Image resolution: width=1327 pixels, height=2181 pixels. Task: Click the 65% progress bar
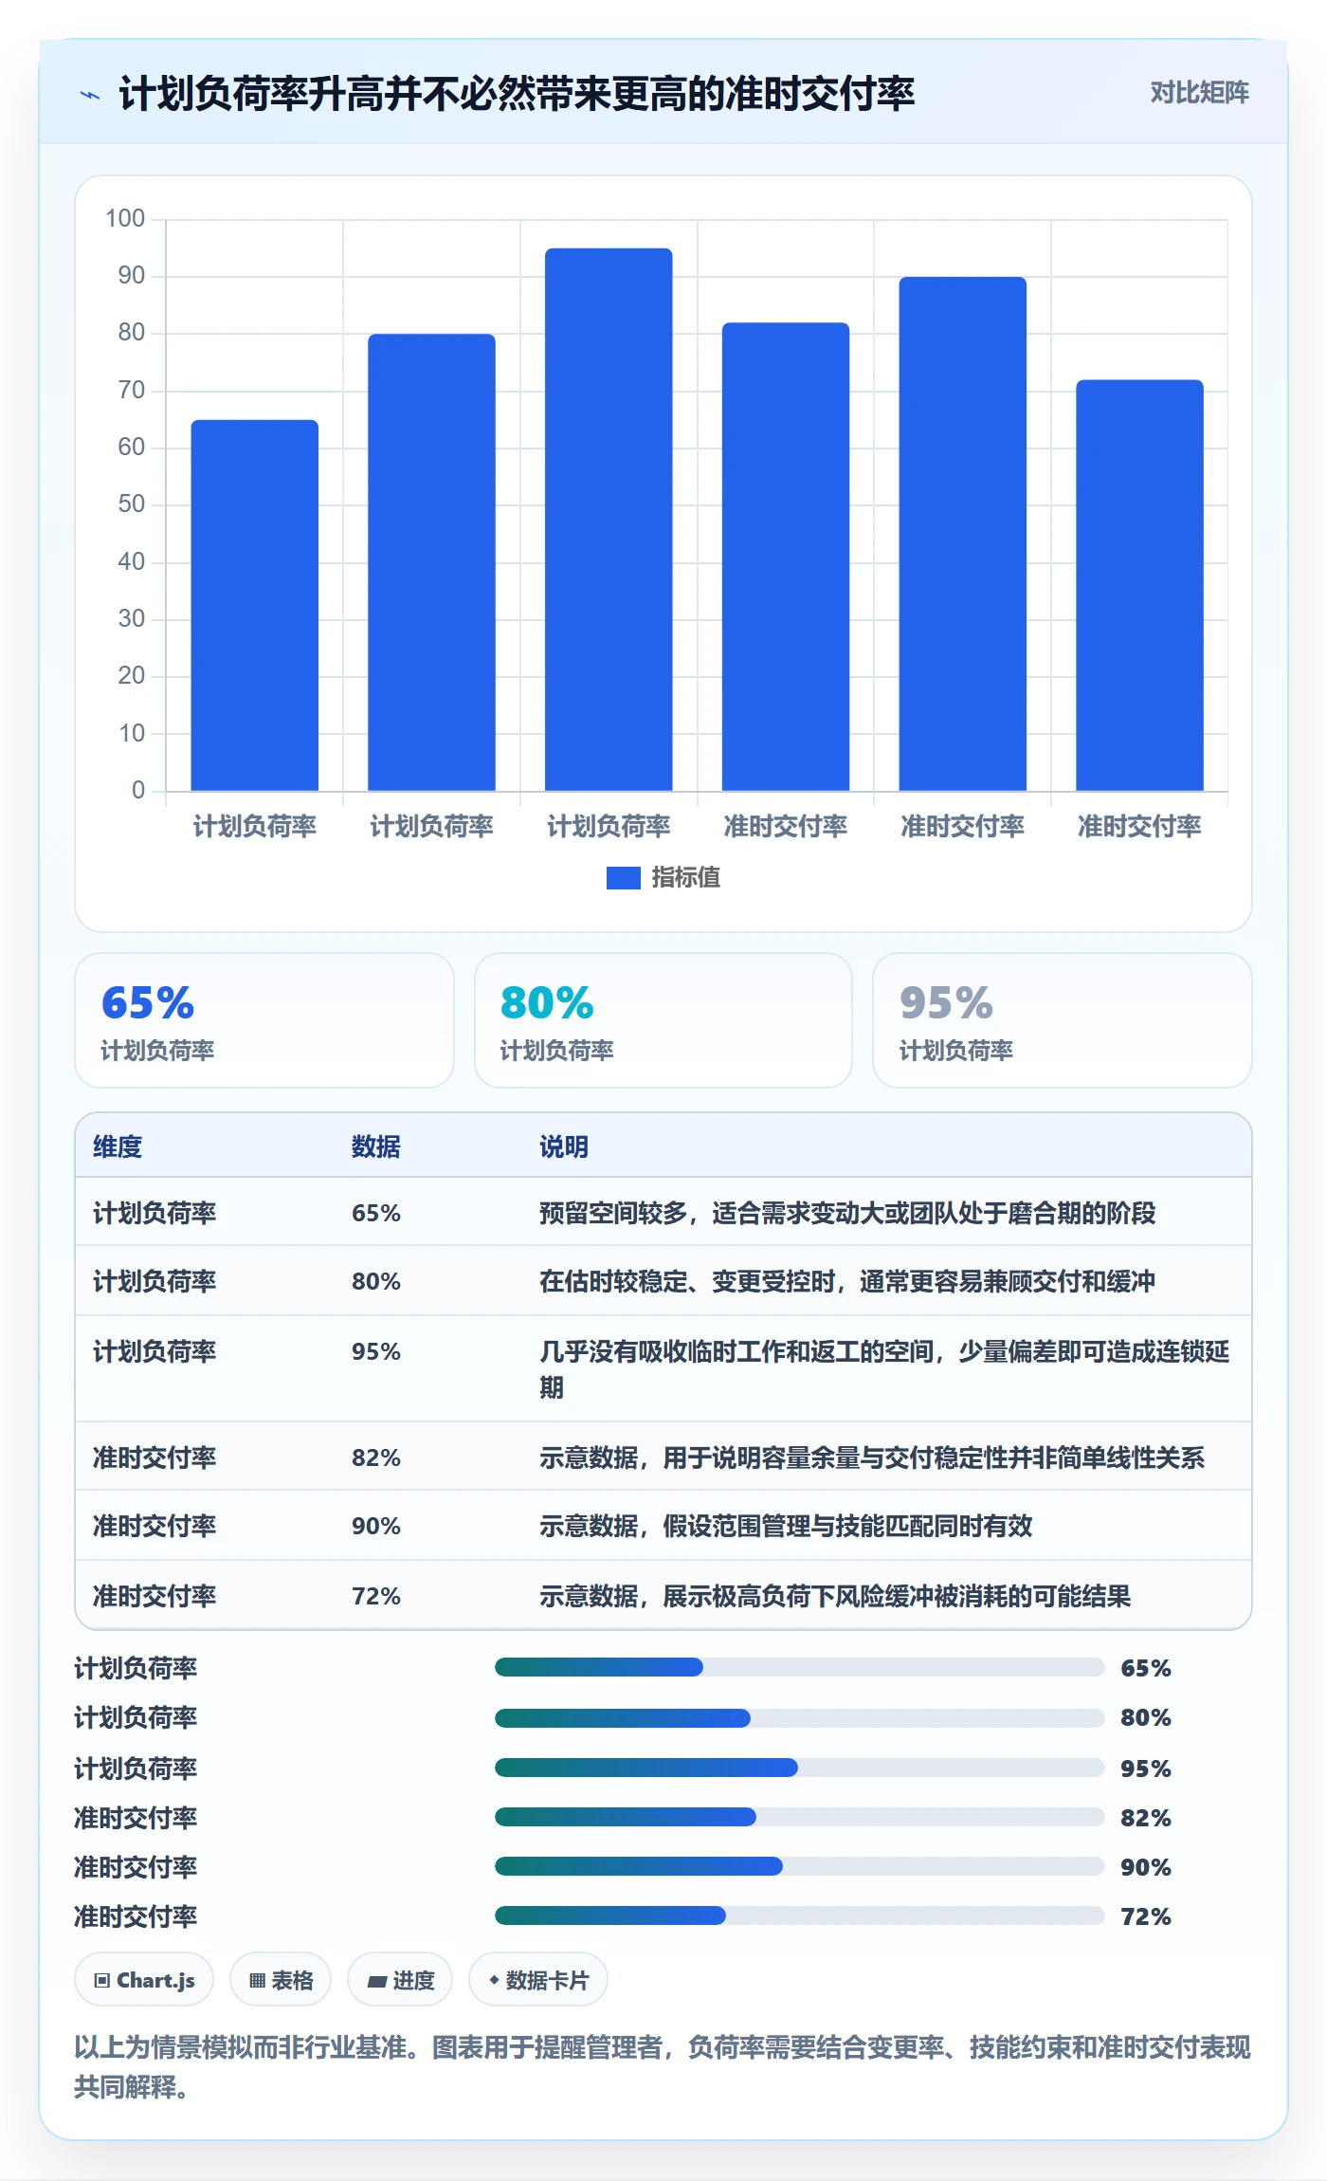pos(799,1667)
